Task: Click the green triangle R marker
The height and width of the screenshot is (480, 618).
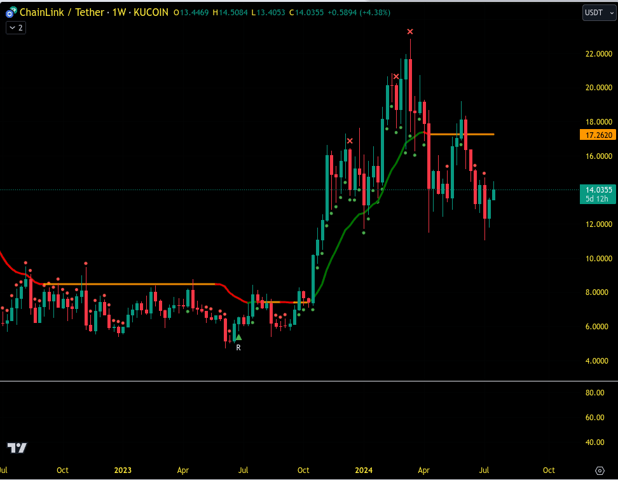Action: (x=238, y=338)
